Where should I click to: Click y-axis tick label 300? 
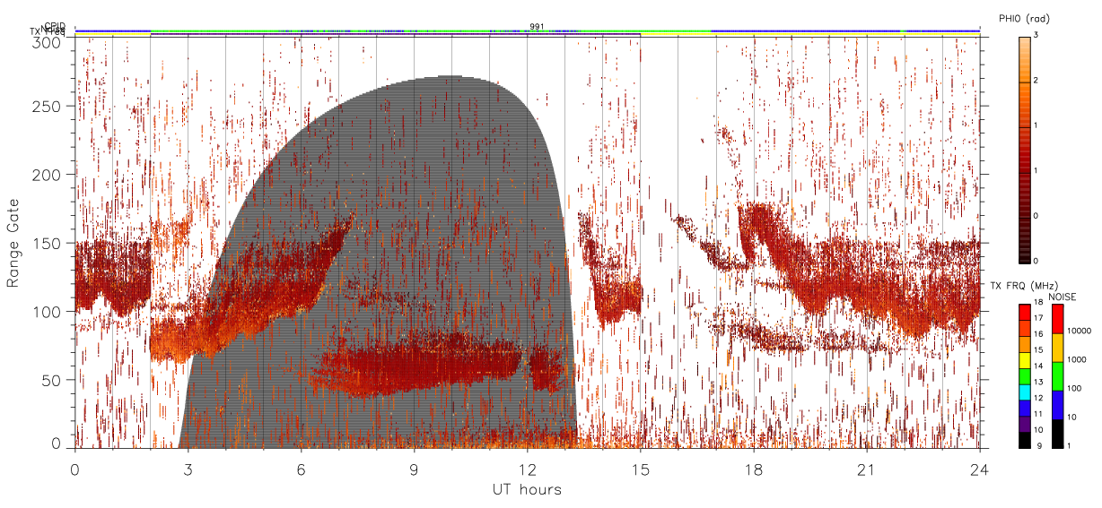click(x=45, y=42)
